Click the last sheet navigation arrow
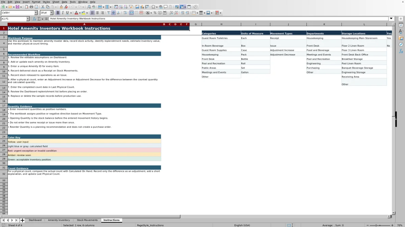The image size is (405, 227). click(17, 220)
